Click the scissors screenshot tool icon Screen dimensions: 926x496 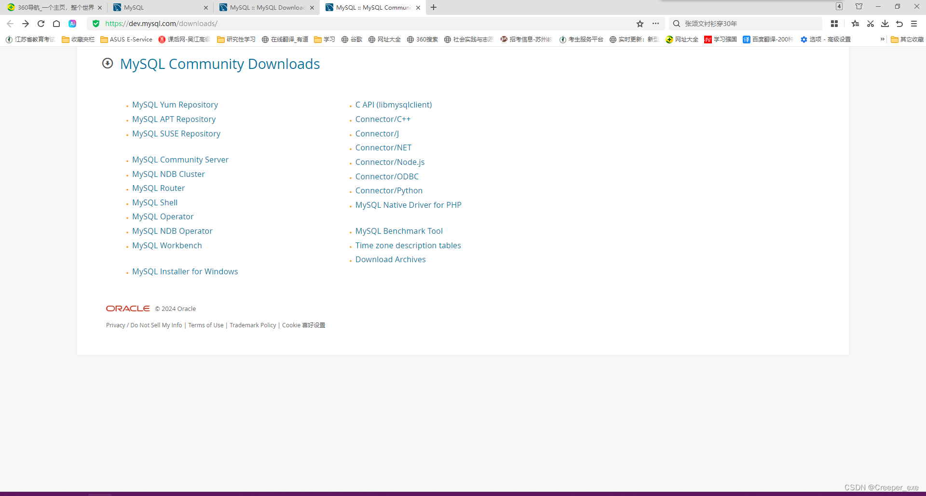pyautogui.click(x=871, y=24)
